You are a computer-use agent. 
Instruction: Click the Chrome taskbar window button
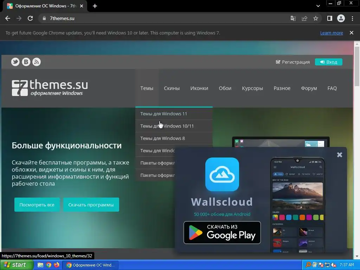pos(90,265)
